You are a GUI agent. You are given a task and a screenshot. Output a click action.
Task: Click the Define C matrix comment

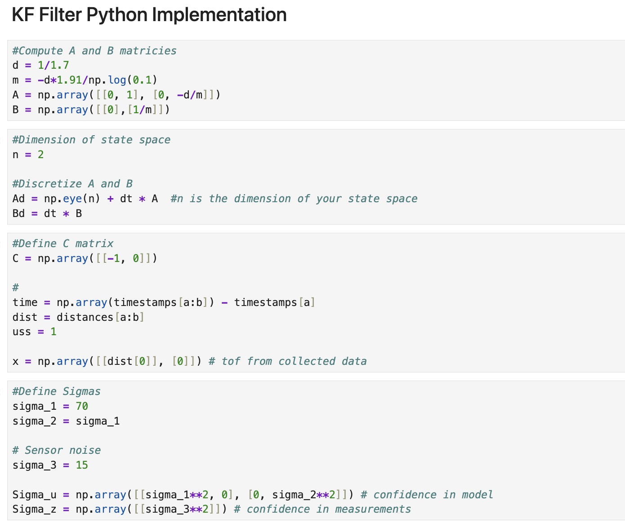[x=63, y=244]
